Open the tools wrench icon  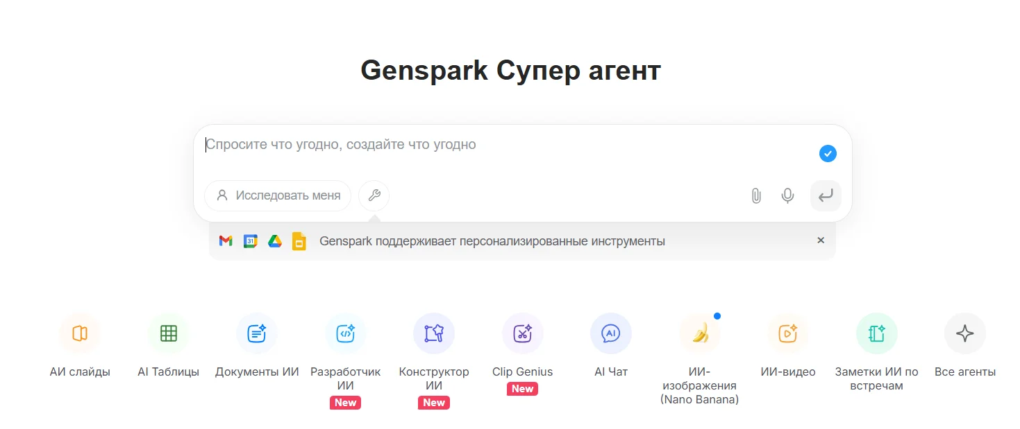(x=374, y=195)
